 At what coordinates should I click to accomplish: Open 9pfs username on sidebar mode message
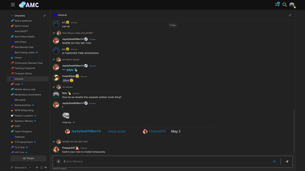point(65,93)
